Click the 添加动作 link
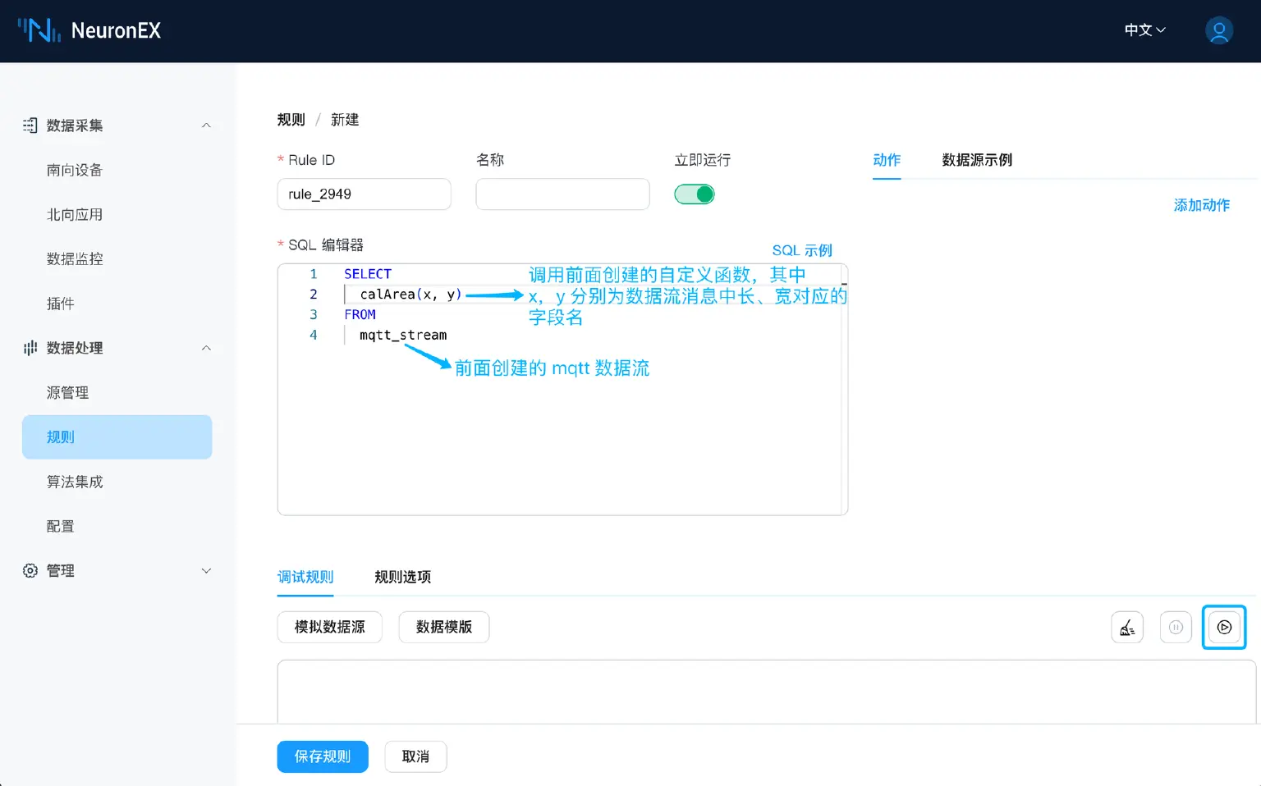 point(1201,205)
